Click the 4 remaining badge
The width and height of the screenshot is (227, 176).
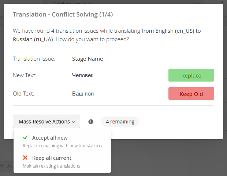pos(120,122)
